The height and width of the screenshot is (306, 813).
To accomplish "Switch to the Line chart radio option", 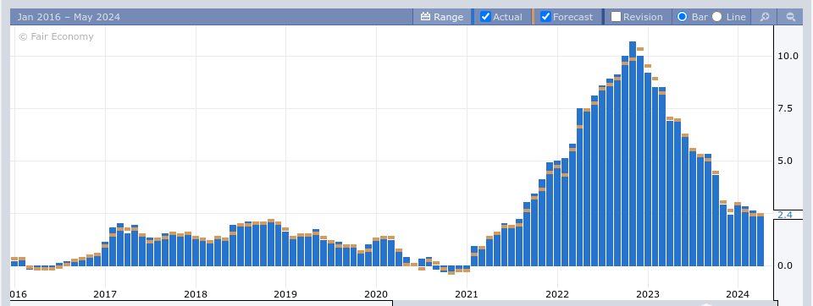I will [x=716, y=17].
